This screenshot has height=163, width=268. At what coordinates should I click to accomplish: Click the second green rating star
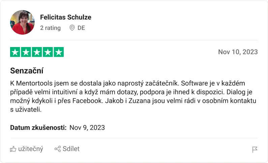[26, 52]
